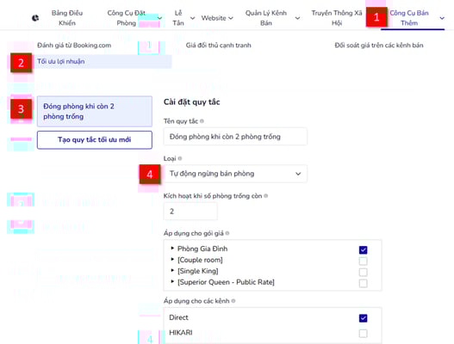Click info icon beside Áp dụng cho gói giá
The width and height of the screenshot is (454, 344).
pos(227,233)
